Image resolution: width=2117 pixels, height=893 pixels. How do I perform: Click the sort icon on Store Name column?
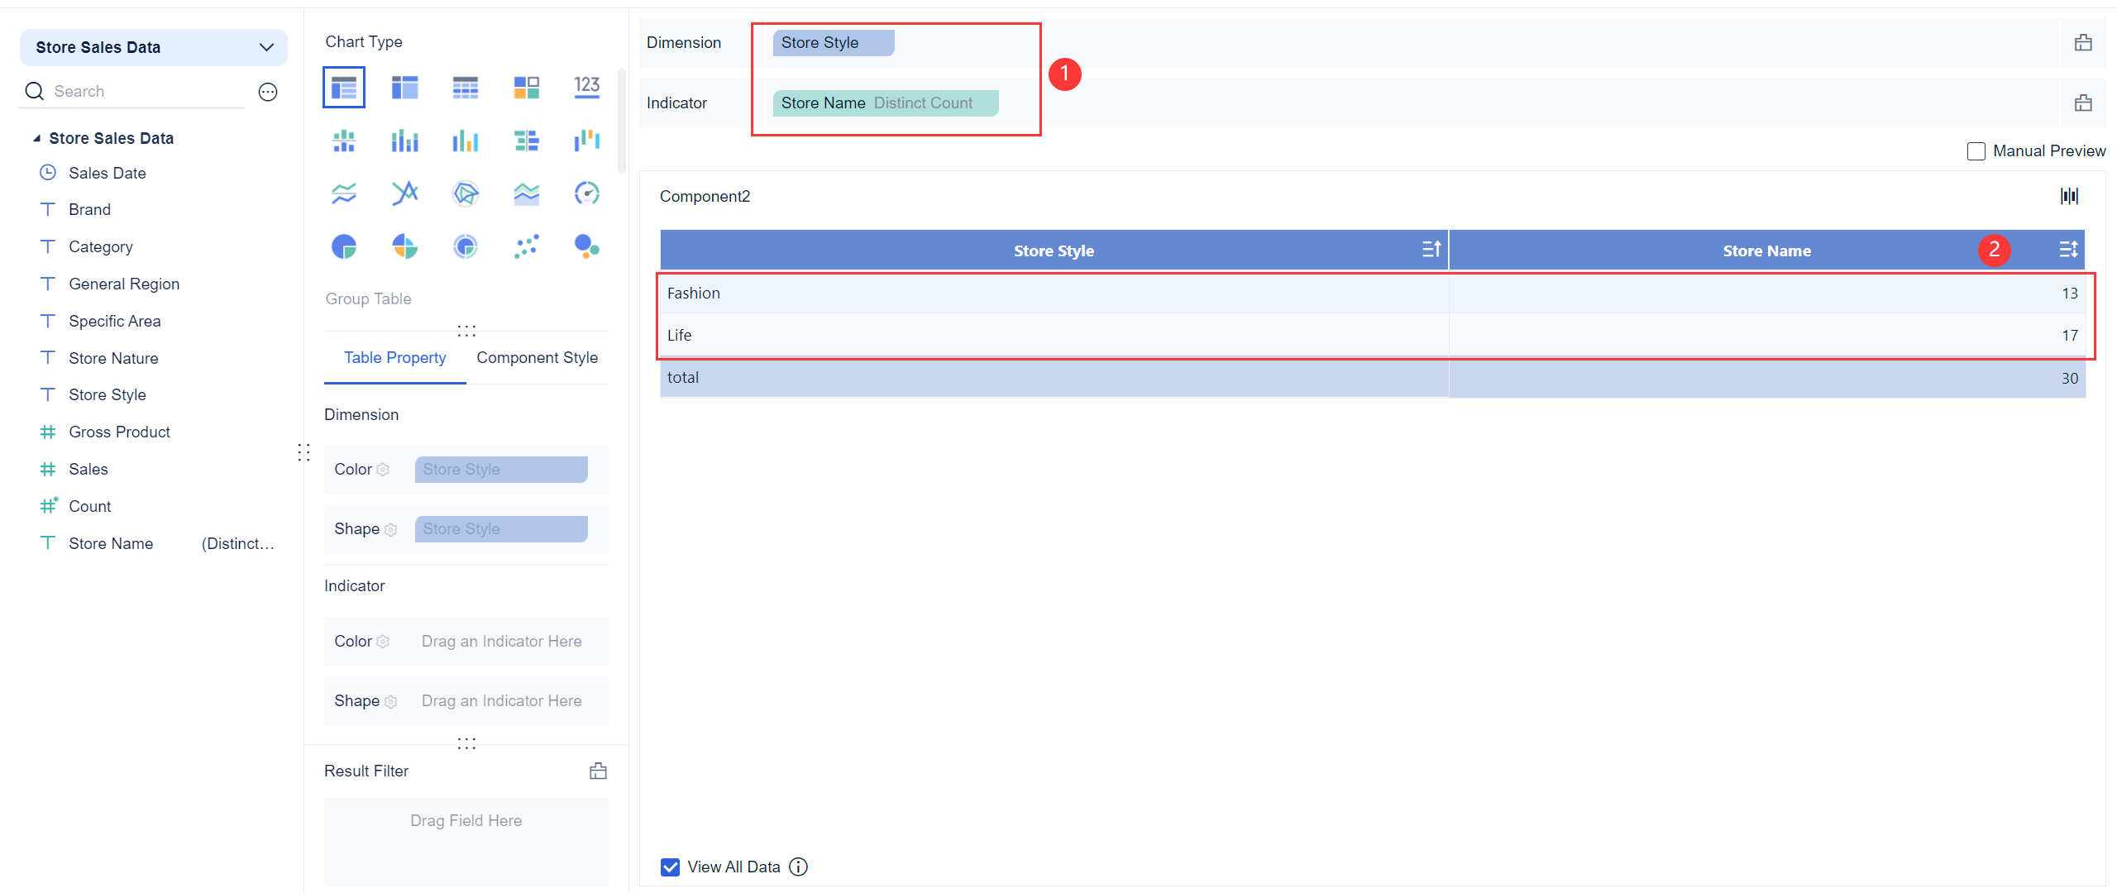tap(2067, 249)
